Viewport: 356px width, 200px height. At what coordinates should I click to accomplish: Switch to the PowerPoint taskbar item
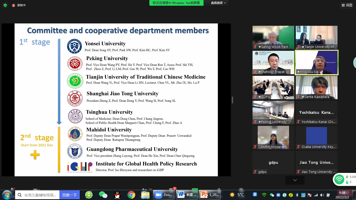point(210,195)
